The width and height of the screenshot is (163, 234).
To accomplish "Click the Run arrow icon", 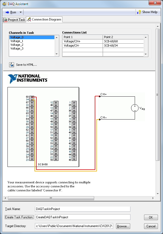I will point(7,12).
